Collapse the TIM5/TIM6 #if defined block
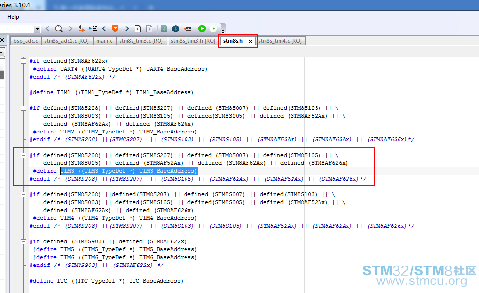 pyautogui.click(x=23, y=241)
